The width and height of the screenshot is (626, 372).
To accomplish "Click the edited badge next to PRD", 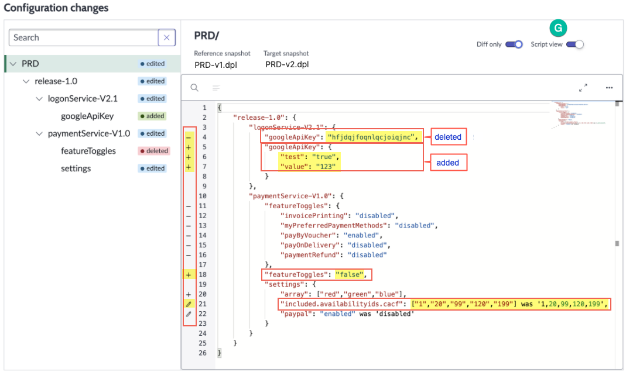I will (152, 64).
